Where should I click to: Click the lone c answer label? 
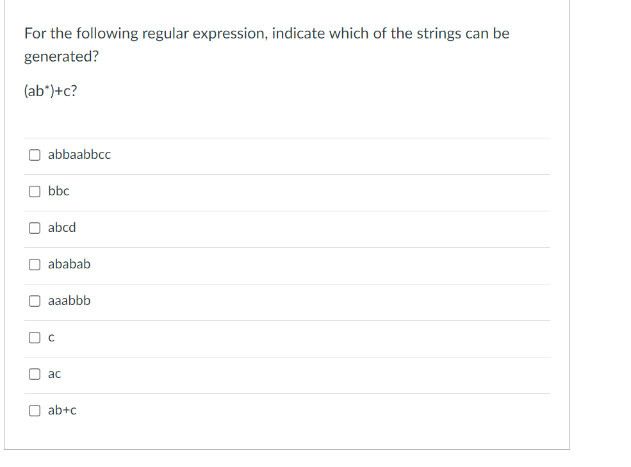51,338
